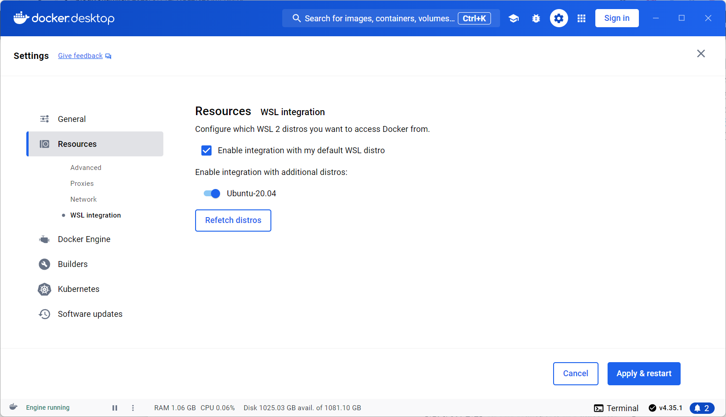Screen dimensions: 726x417
Task: Open Network subsection
Action: [x=83, y=199]
